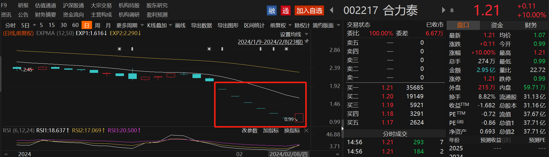This screenshot has height=157, width=549.
Task: Expand the 更多周期 more-periods dropdown
Action: [x=142, y=25]
